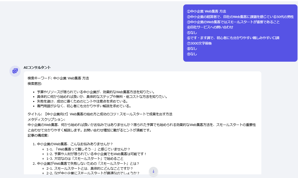Click the 記事の構成案 heading
Screen dimensions: 298x178
[x=38, y=135]
